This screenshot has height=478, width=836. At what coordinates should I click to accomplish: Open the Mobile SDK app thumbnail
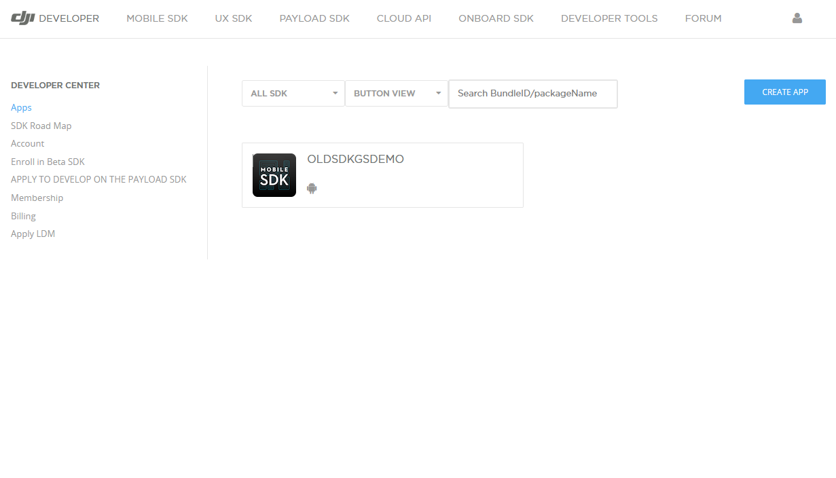click(274, 175)
